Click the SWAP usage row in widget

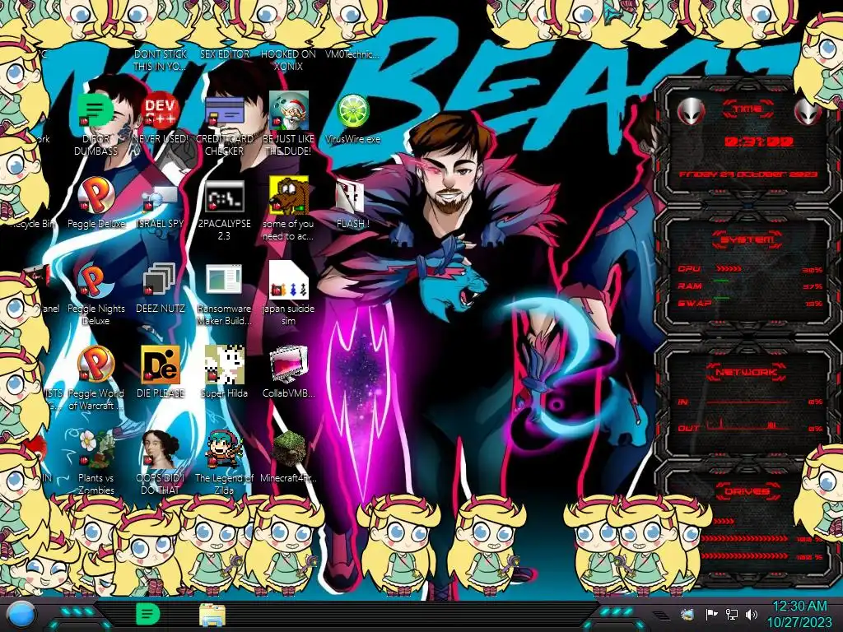coord(749,303)
